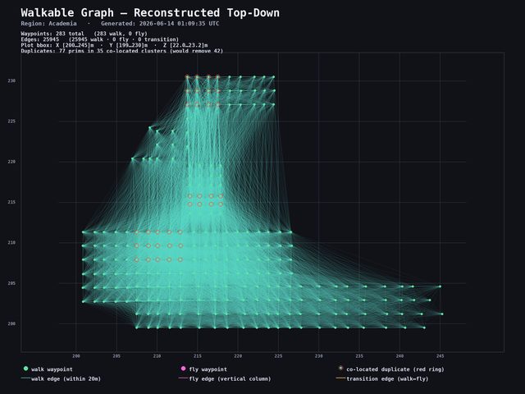This screenshot has height=394, width=525.
Task: Click the X-axis tick label 230
Action: click(319, 356)
